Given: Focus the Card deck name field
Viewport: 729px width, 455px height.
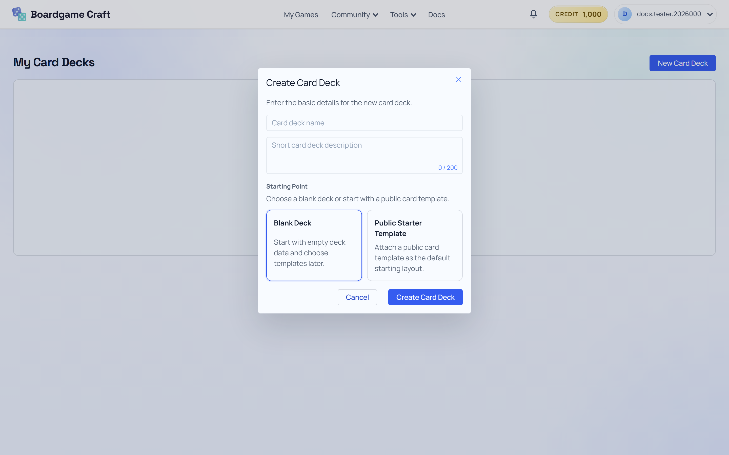Looking at the screenshot, I should click(x=364, y=123).
